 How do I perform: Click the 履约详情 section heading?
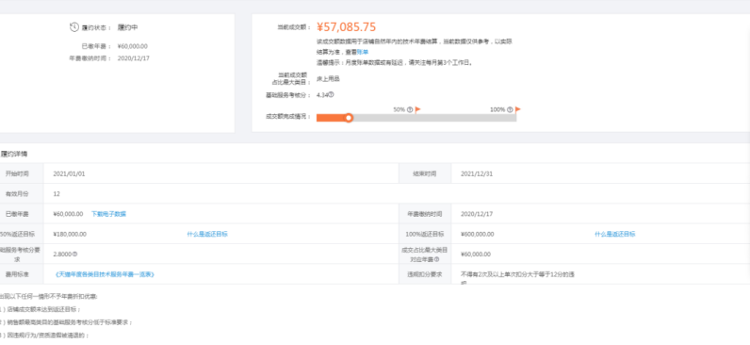click(14, 154)
